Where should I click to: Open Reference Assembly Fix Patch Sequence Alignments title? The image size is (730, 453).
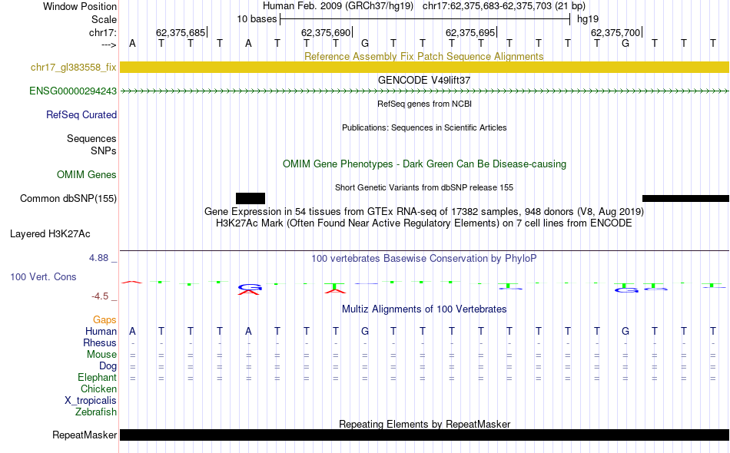pos(424,56)
